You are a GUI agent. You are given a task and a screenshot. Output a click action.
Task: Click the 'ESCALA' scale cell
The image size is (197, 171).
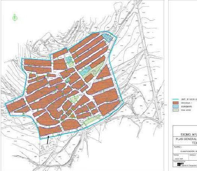pyautogui.click(x=193, y=157)
